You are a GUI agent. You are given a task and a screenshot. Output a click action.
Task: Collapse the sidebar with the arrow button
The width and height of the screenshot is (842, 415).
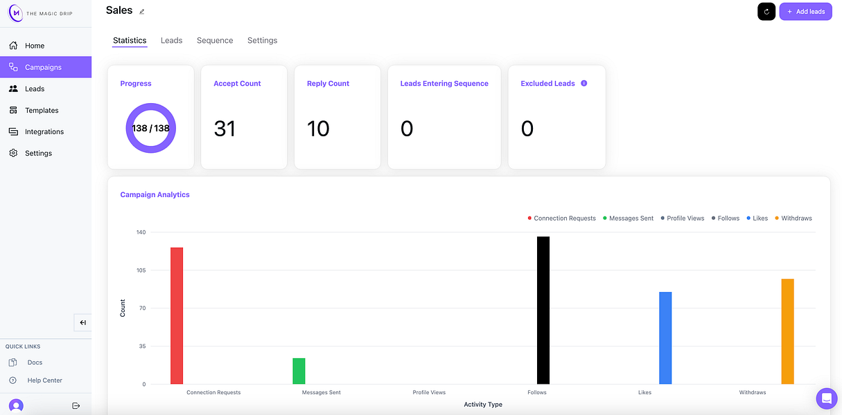(82, 322)
